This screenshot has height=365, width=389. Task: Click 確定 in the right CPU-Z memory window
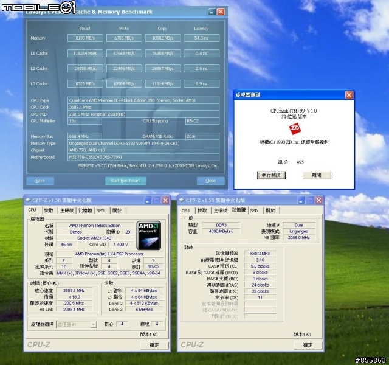pos(308,345)
